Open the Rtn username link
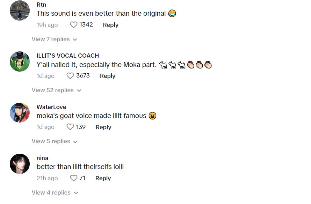The width and height of the screenshot is (311, 204). (41, 5)
